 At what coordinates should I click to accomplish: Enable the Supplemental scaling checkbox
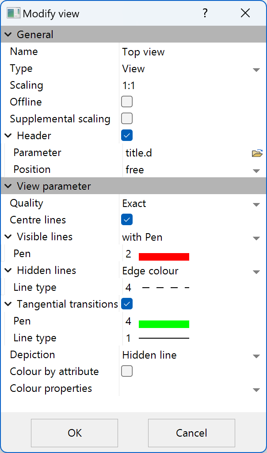click(127, 118)
